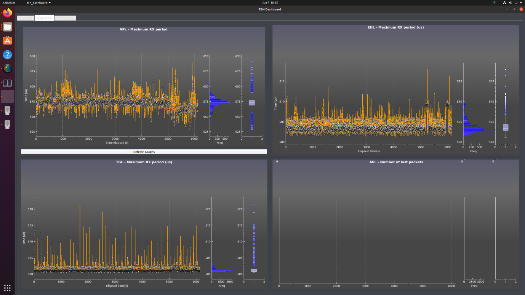The width and height of the screenshot is (525, 295).
Task: Click the TGL histogram blue peak
Action: tap(221, 271)
